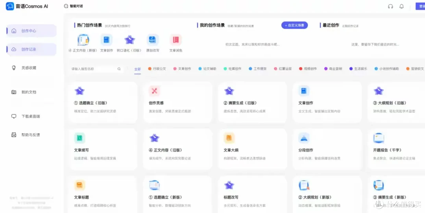The height and width of the screenshot is (213, 425).
Task: Select the 小说创作辅助 category tab
Action: [x=387, y=69]
